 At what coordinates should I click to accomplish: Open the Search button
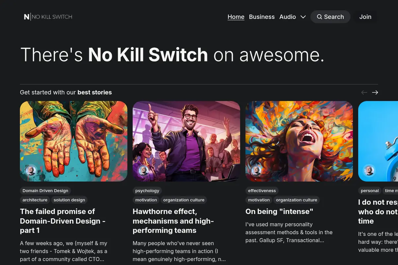click(330, 17)
